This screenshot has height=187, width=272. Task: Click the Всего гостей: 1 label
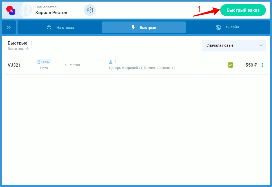pyautogui.click(x=20, y=49)
